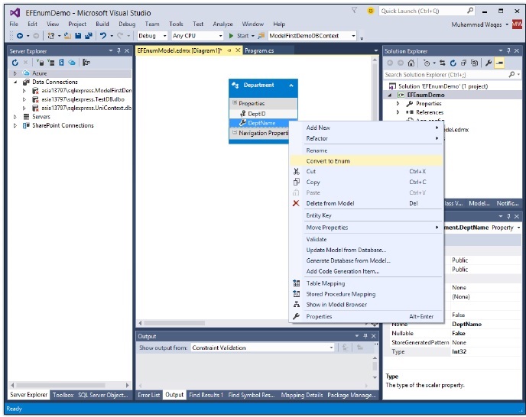Select the DeptID property in Department entity
The width and height of the screenshot is (526, 417).
coord(256,114)
